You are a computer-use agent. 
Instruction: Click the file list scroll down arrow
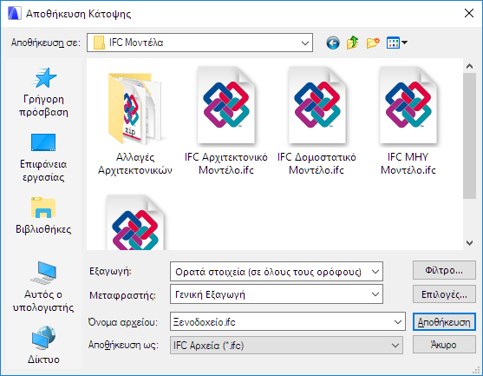click(469, 243)
